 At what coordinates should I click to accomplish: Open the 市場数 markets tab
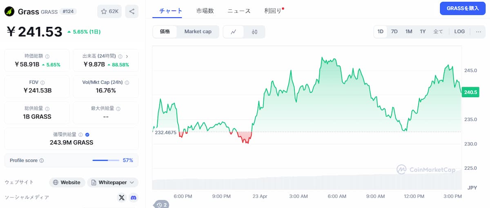[x=205, y=11]
